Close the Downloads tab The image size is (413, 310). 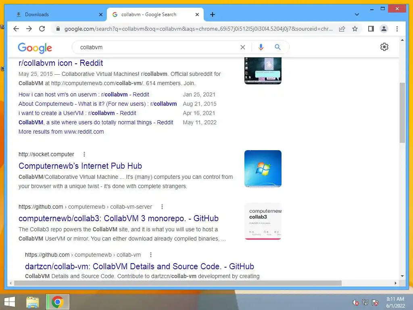(100, 15)
